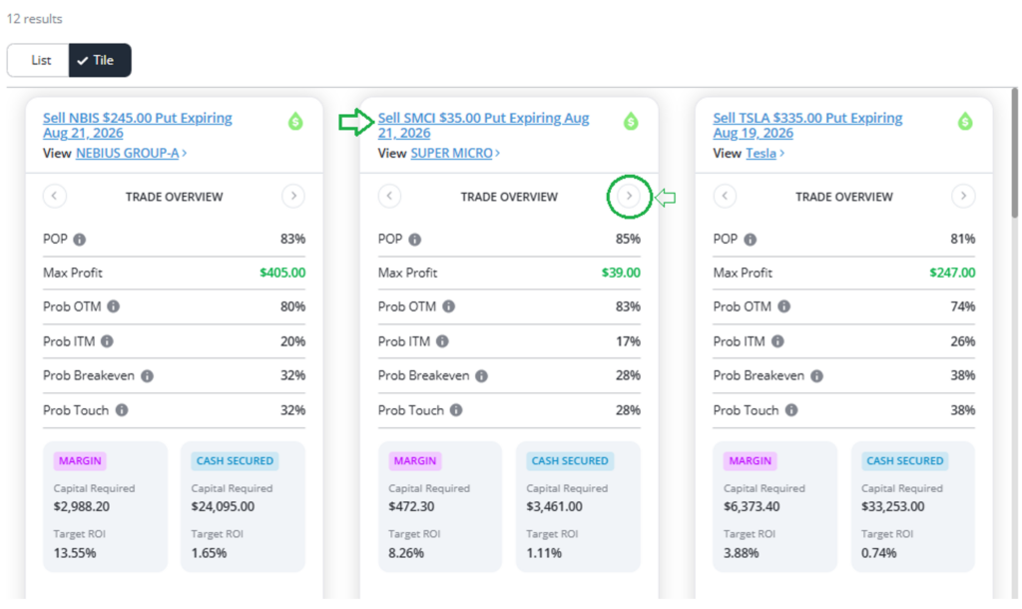Open Prob OTM info icon on SMCI card

pyautogui.click(x=448, y=306)
